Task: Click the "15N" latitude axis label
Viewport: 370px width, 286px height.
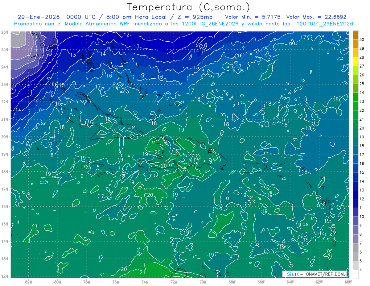Action: 4,224
